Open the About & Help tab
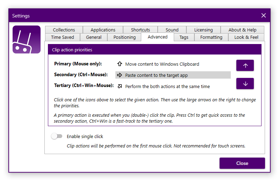The image size is (279, 181). point(242,30)
